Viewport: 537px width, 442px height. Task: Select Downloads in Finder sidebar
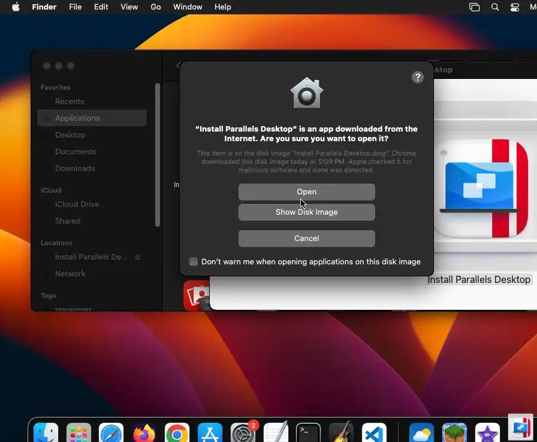click(x=75, y=168)
